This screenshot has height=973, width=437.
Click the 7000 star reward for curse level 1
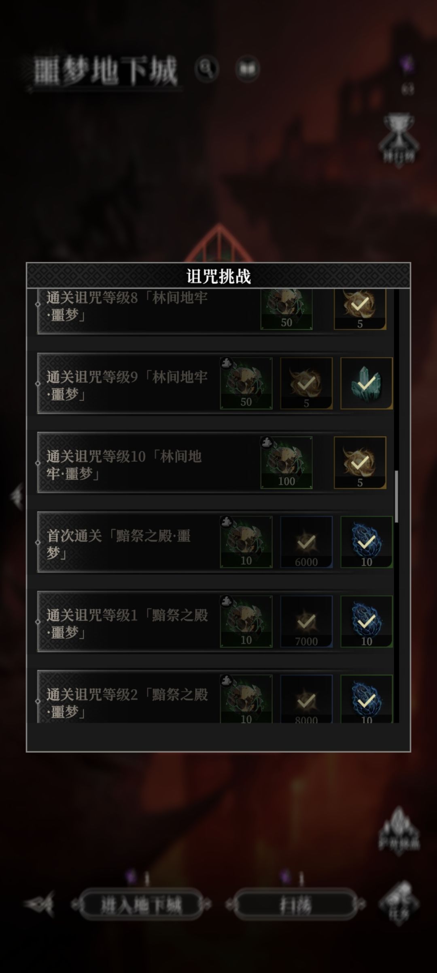pyautogui.click(x=306, y=622)
